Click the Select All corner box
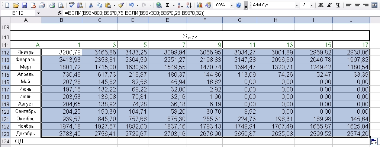The height and width of the screenshot is (147, 380). tap(5, 20)
